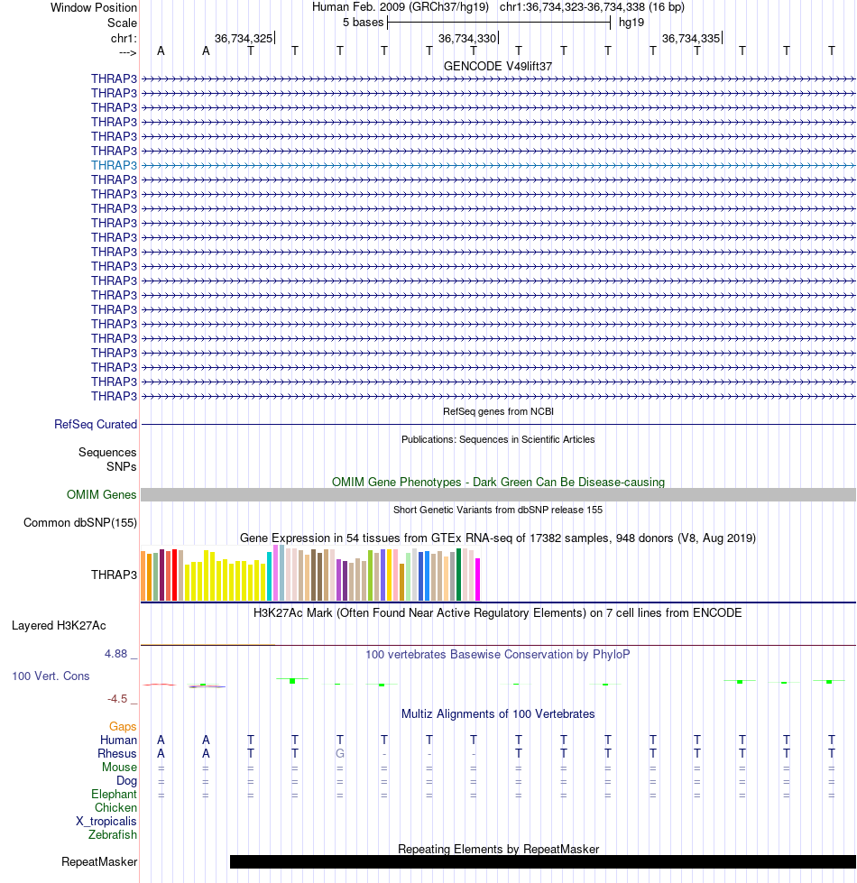This screenshot has height=883, width=857.
Task: Click position marker 36,734,335 on the ruler
Action: [x=691, y=38]
